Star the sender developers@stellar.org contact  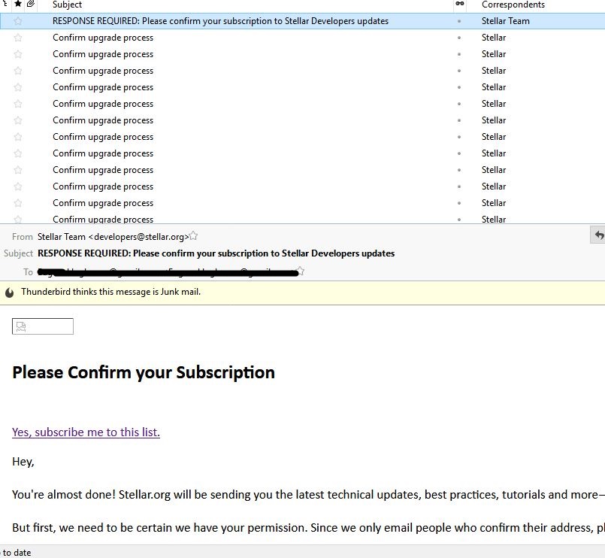tap(194, 236)
